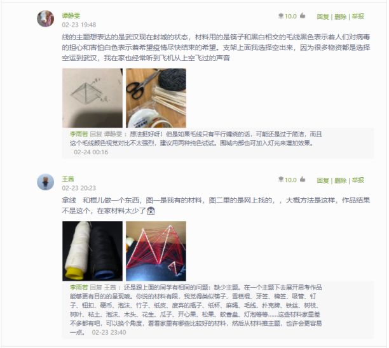
Task: Open 谭静雯's avatar picture
Action: pos(45,18)
